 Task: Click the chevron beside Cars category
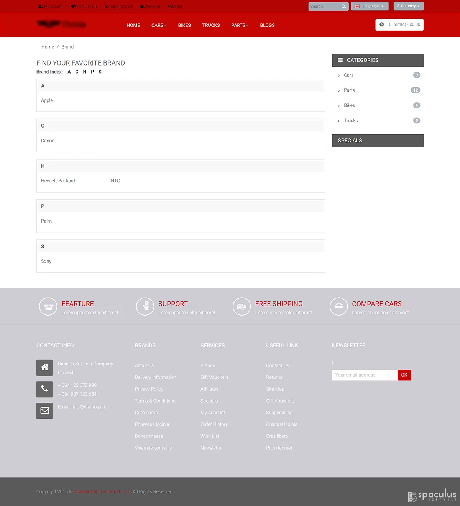(339, 75)
